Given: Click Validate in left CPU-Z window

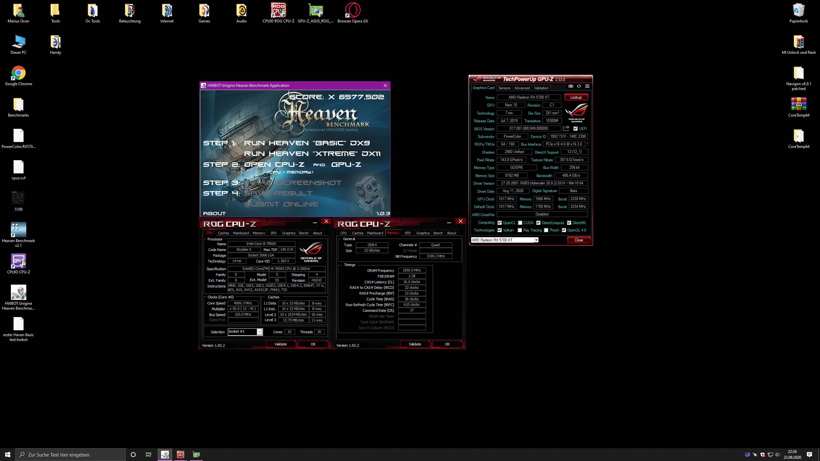Looking at the screenshot, I should (281, 344).
